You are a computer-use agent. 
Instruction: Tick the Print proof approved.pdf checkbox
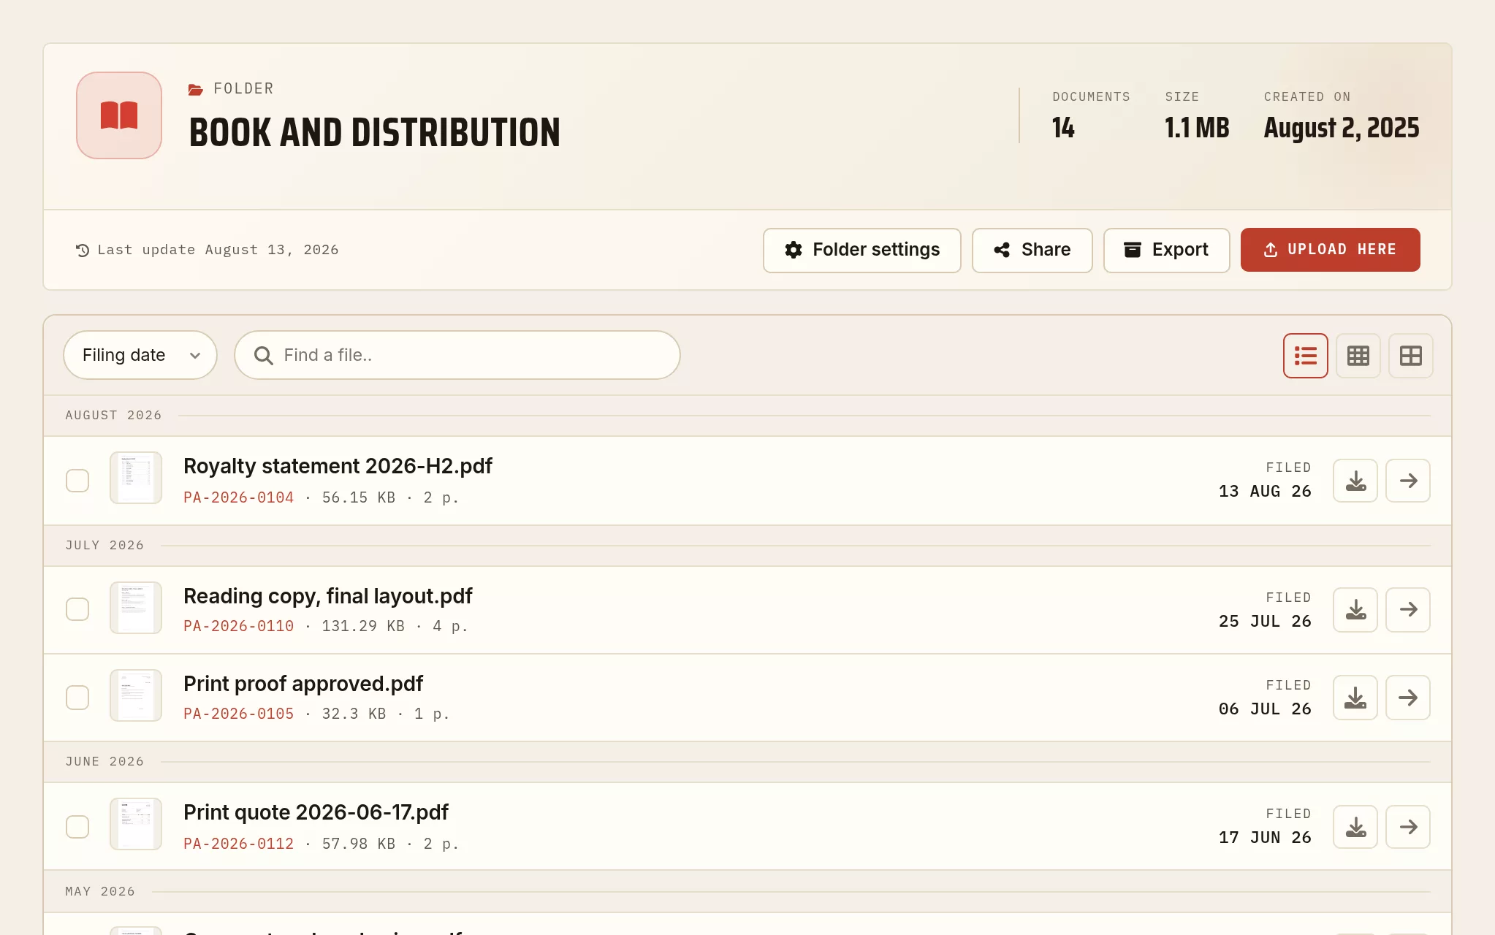[x=77, y=698]
